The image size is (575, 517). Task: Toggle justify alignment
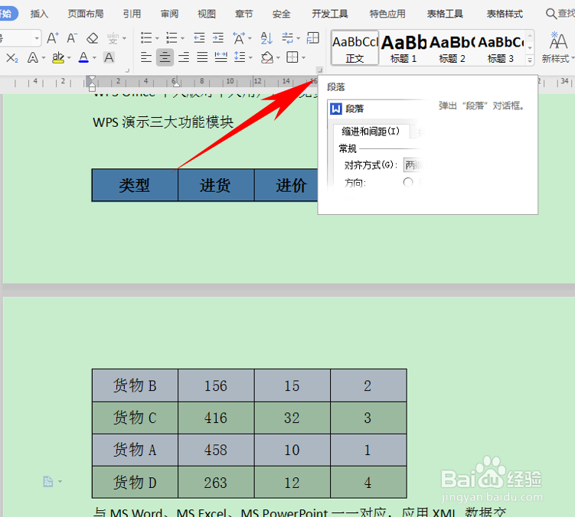(202, 57)
